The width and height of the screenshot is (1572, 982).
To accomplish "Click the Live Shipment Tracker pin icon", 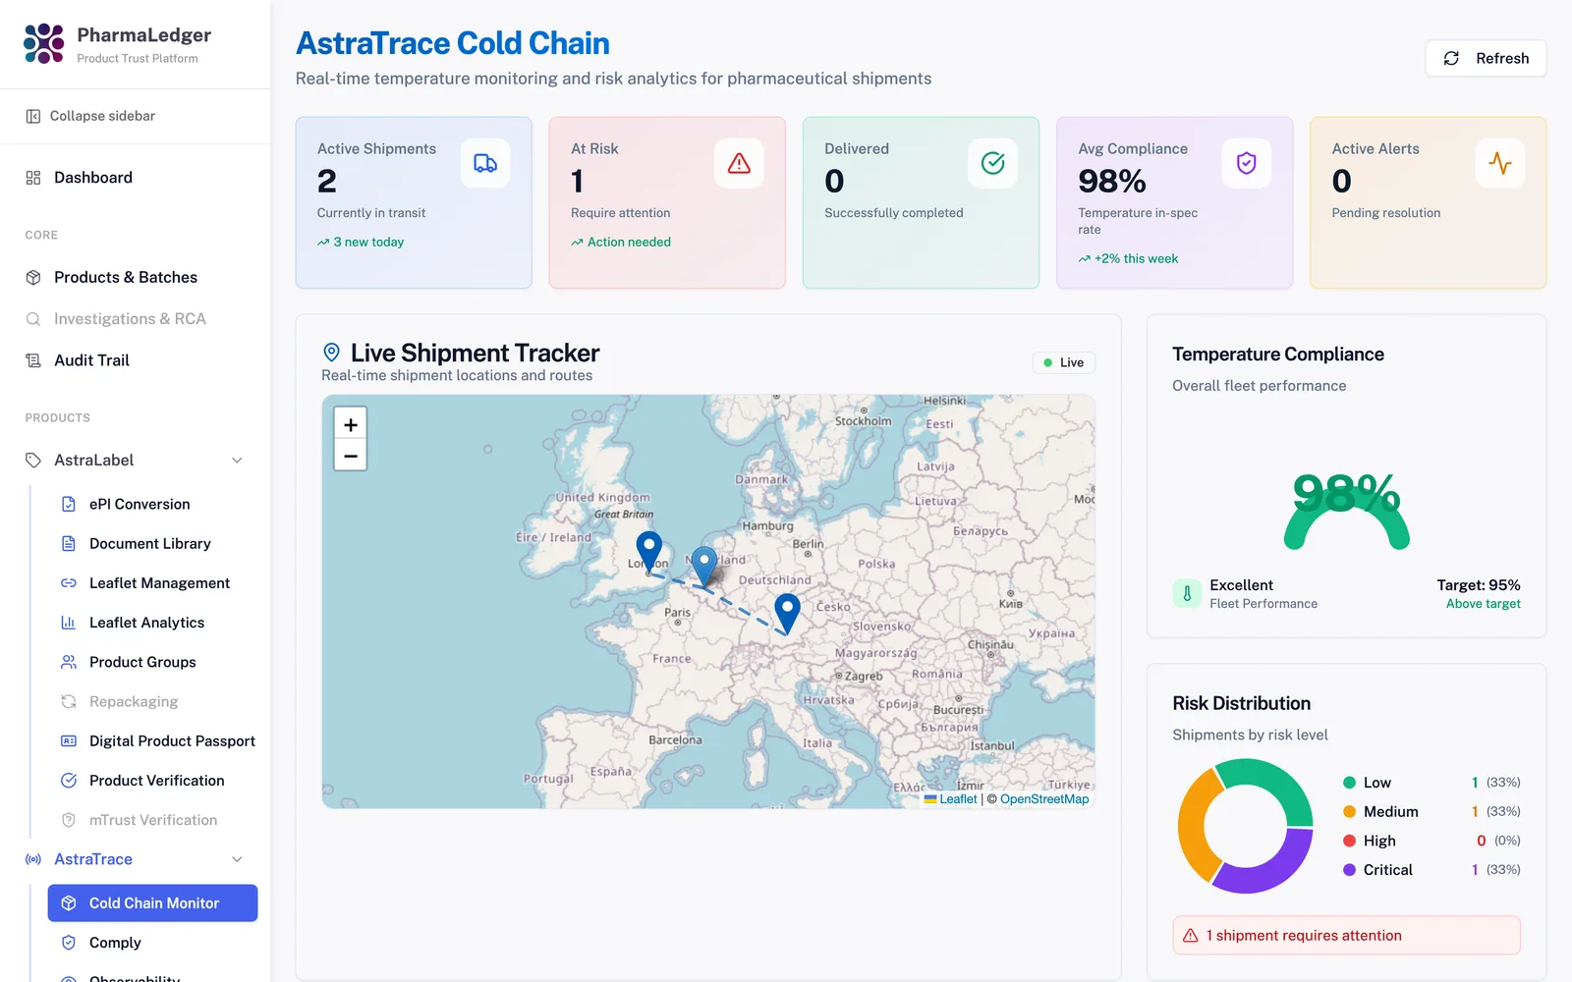I will click(332, 353).
